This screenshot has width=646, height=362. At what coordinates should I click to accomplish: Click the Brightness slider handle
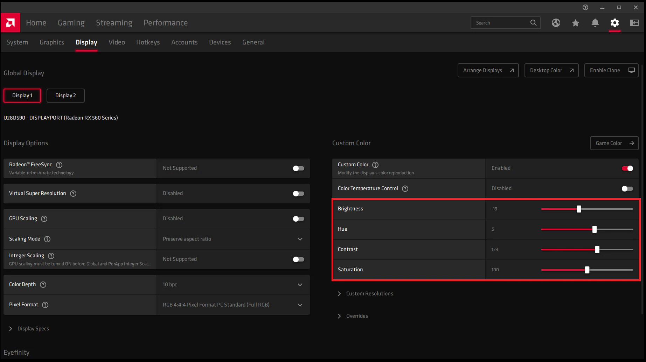579,209
